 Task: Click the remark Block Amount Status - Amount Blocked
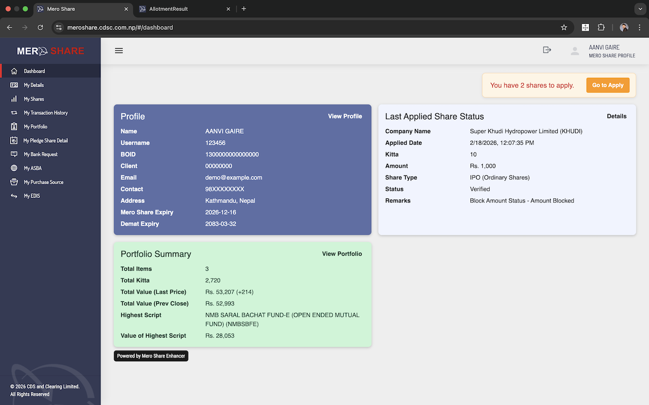(x=522, y=201)
